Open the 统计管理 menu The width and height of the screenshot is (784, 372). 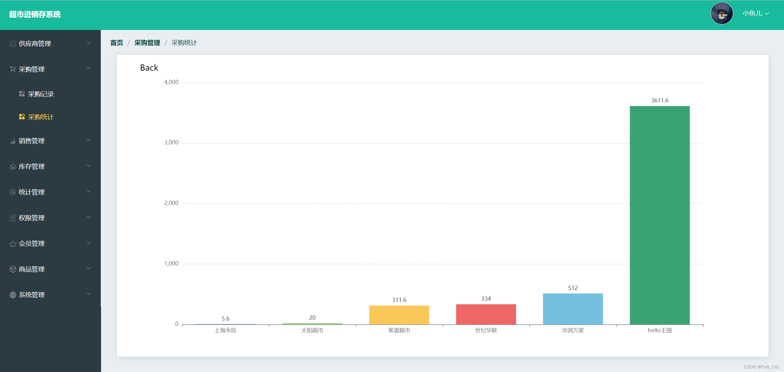[x=50, y=192]
